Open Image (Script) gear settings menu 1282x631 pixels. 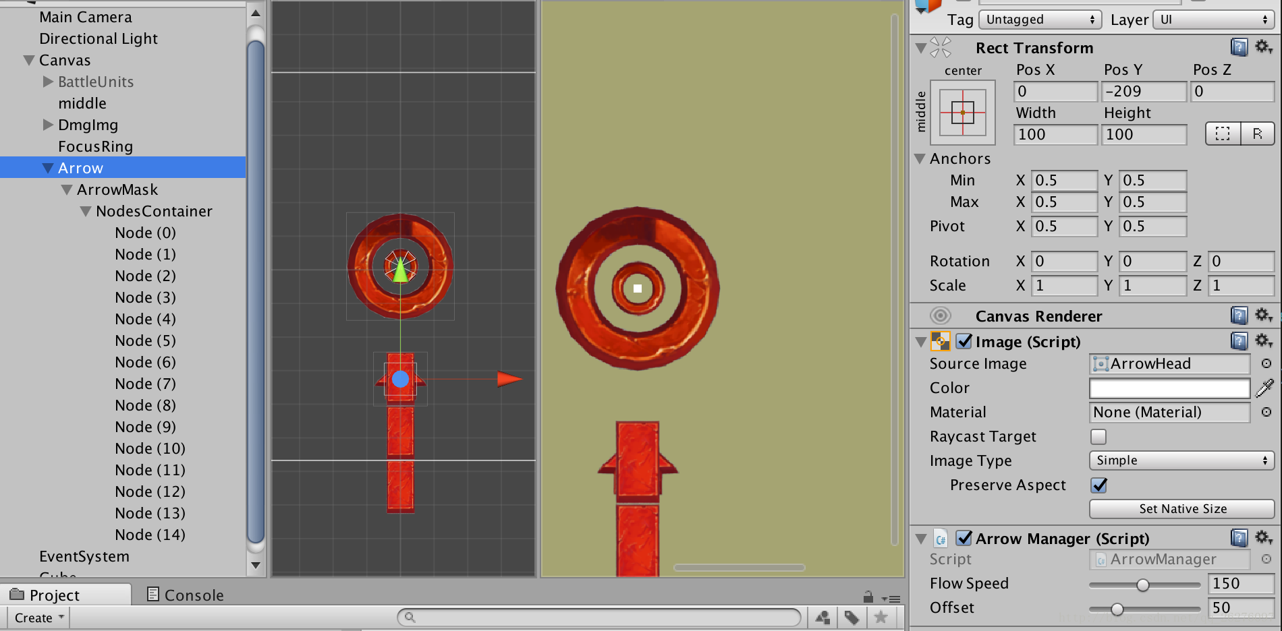click(x=1264, y=340)
